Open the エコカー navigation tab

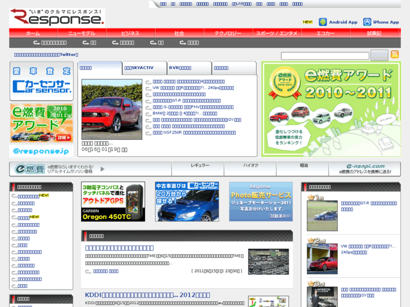(325, 33)
